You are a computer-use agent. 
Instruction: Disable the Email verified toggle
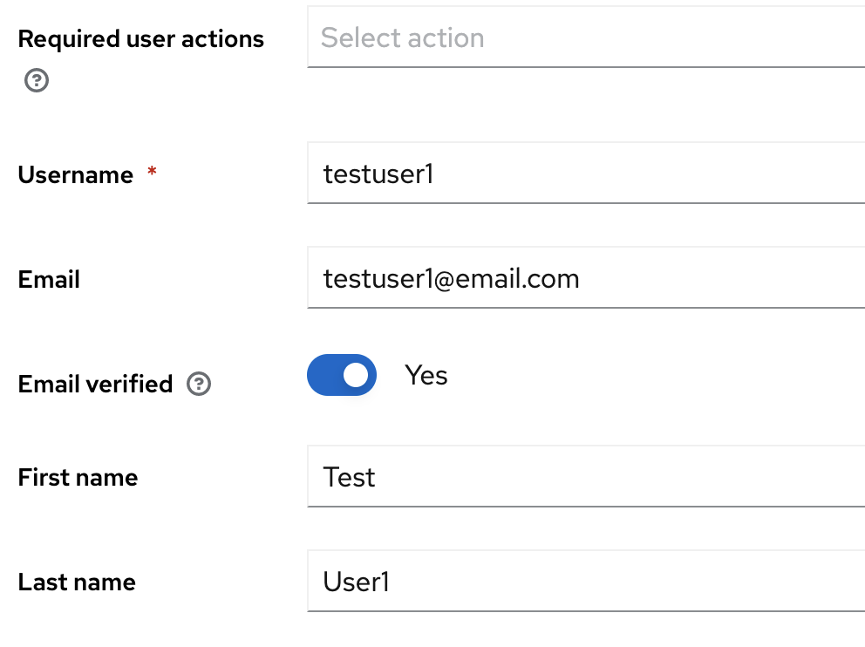[x=342, y=375]
